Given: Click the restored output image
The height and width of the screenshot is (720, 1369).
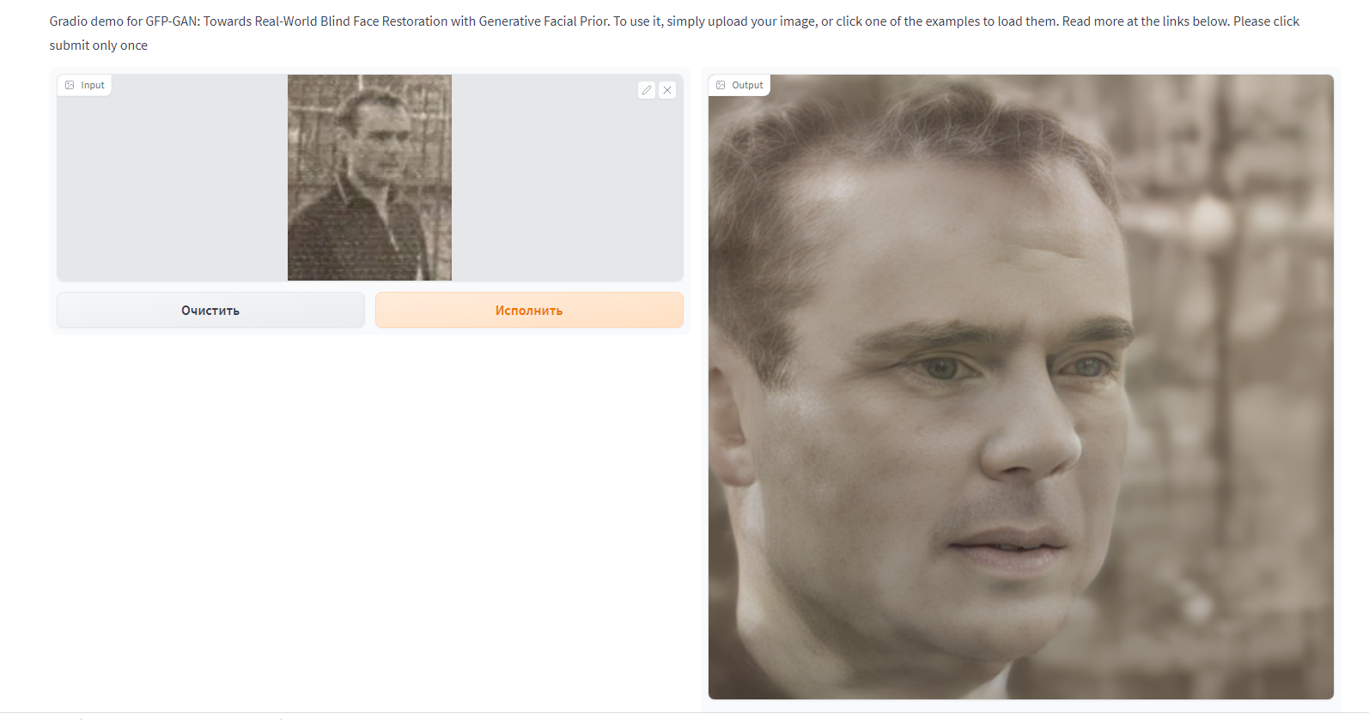Looking at the screenshot, I should point(1021,387).
